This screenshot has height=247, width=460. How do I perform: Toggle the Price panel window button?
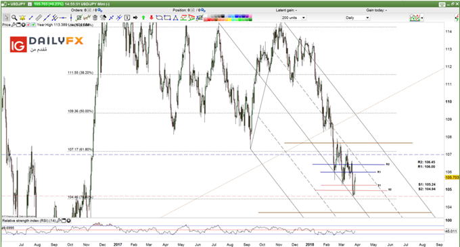(x=18, y=25)
